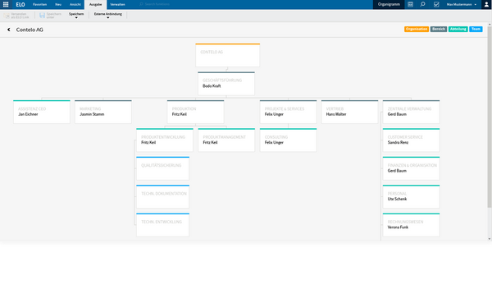Toggle the Abteilung legend filter

point(458,30)
